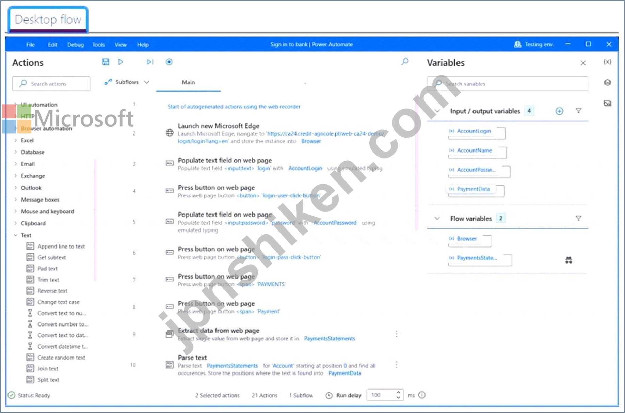Image resolution: width=625 pixels, height=413 pixels.
Task: Collapse Input / output variables section
Action: click(437, 111)
